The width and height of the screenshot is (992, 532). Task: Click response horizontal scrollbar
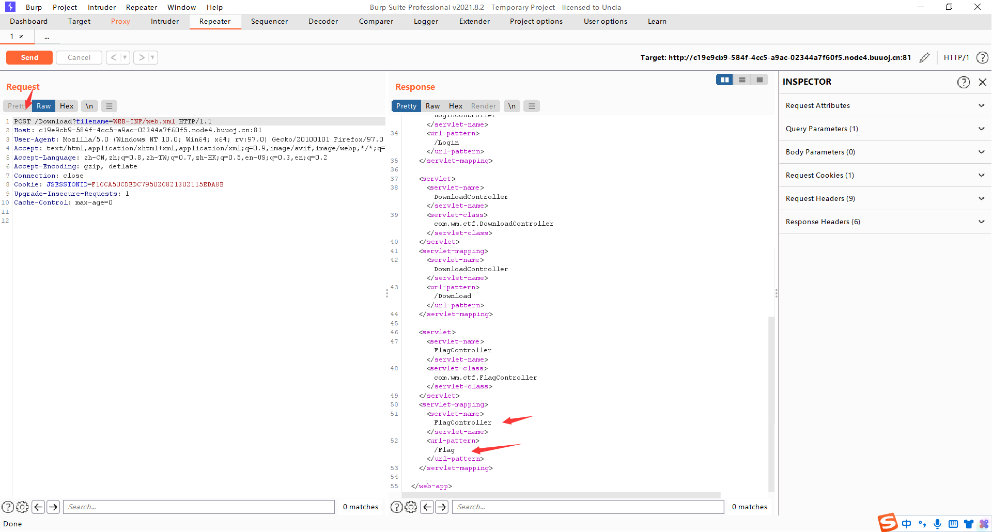tap(561, 495)
